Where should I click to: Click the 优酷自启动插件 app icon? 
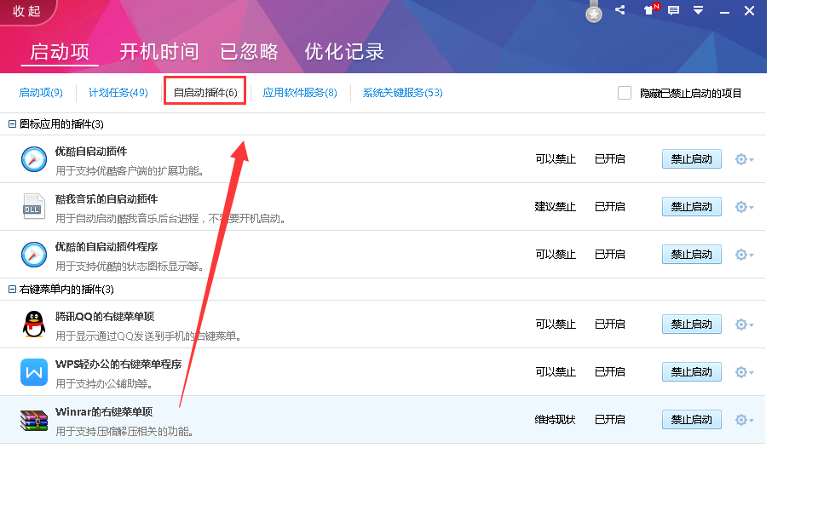(x=34, y=159)
